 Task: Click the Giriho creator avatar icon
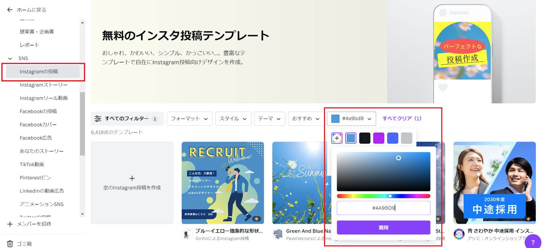187,234
